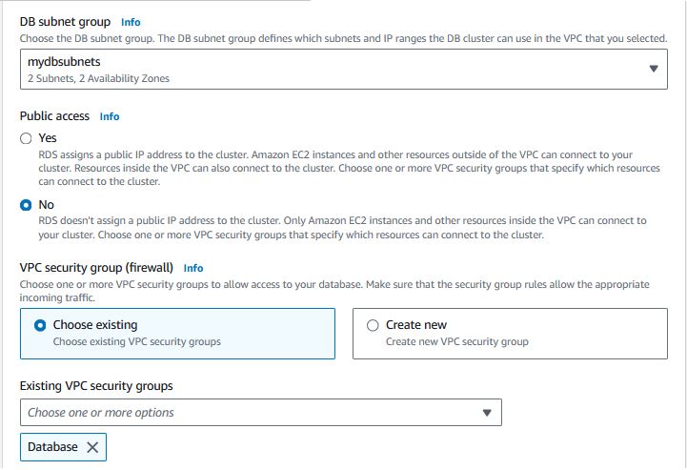Open Info next to Public access
This screenshot has height=470, width=687.
point(110,116)
